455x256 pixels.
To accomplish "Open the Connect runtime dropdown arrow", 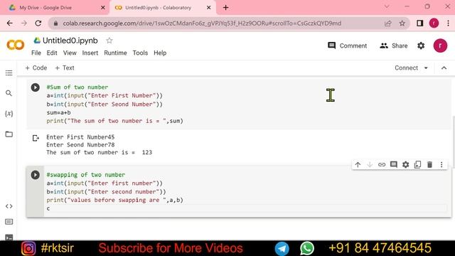I will pyautogui.click(x=426, y=68).
